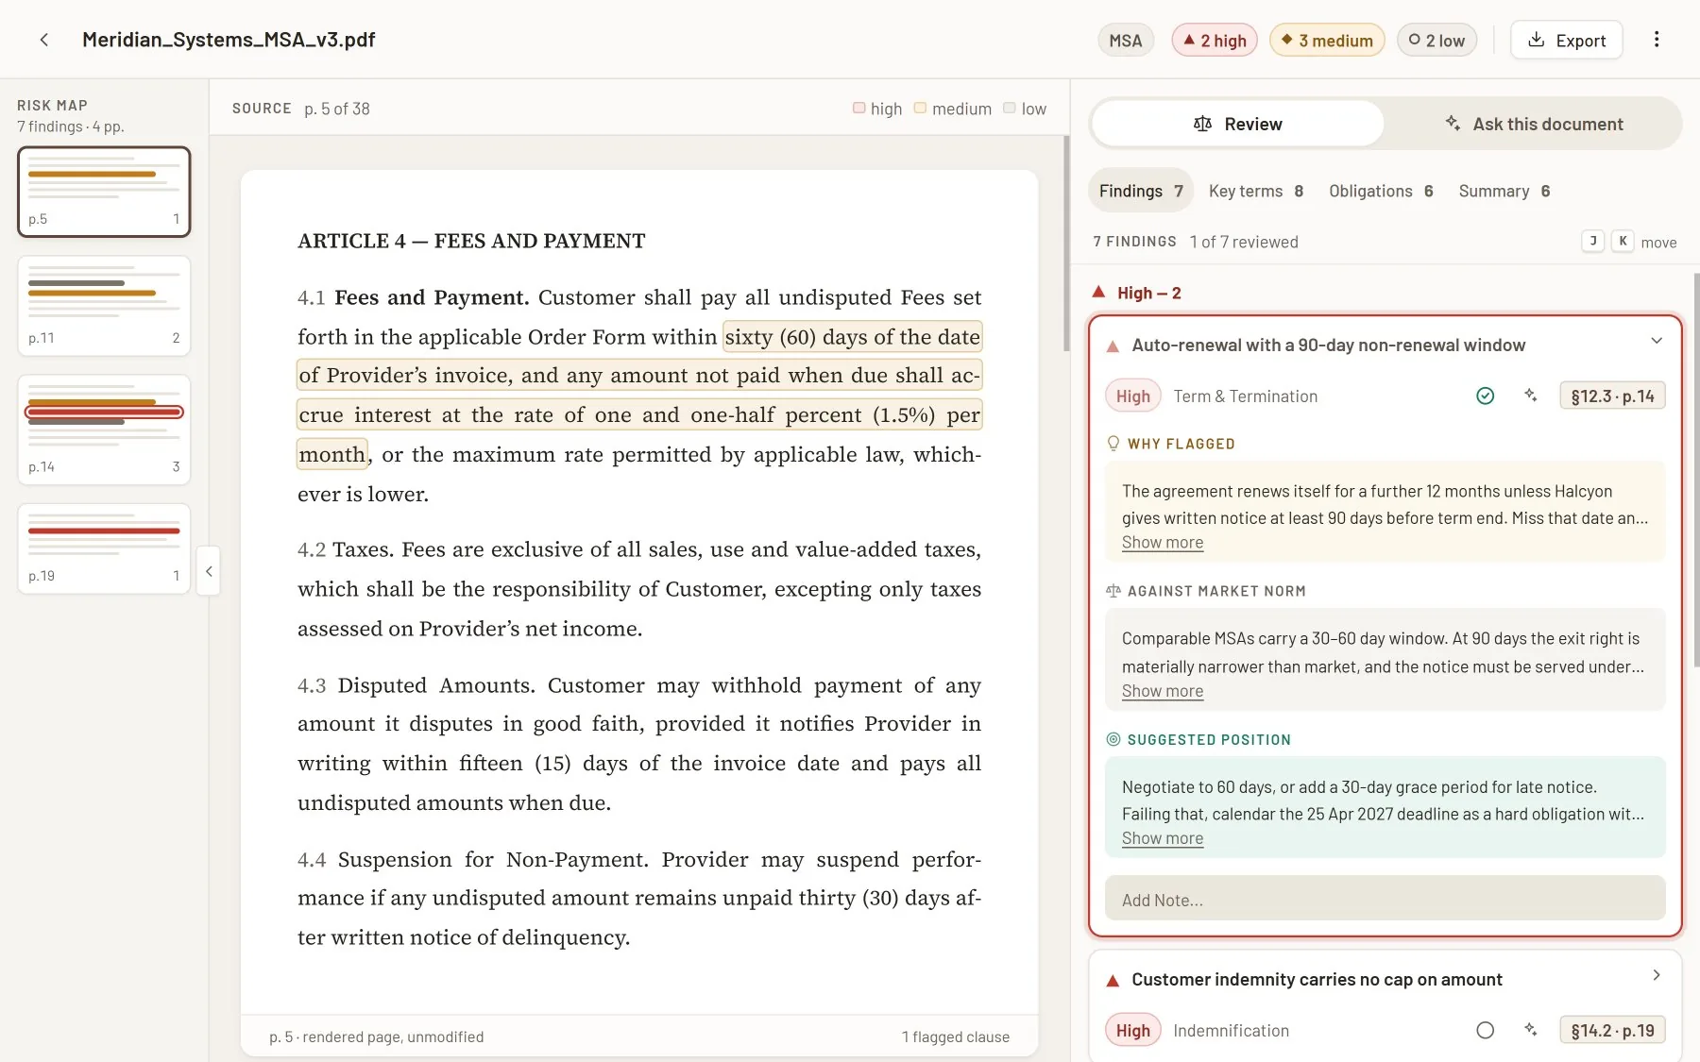The image size is (1700, 1062).
Task: Click the MSA document type tag
Action: coord(1126,40)
